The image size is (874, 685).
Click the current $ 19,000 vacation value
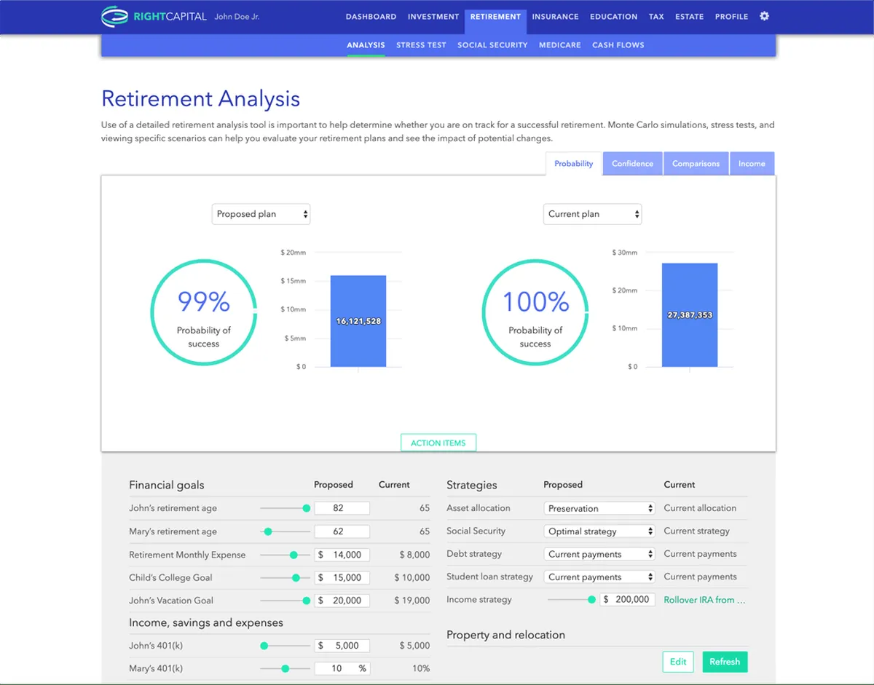[x=414, y=601]
